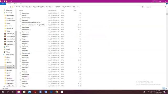Select file libapphelp.a
168x94 pixels.
coord(25,27)
